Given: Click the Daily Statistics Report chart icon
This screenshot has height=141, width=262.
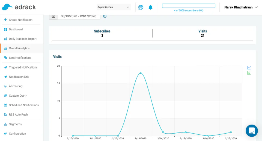Looking at the screenshot, I should [5, 39].
